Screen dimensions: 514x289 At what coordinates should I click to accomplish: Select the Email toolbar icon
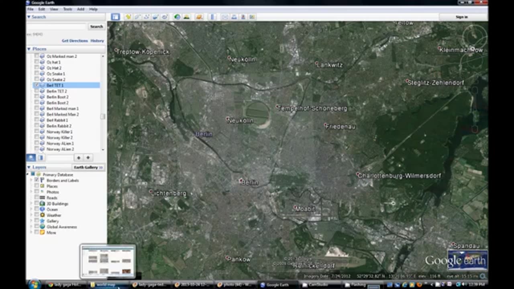(x=225, y=17)
